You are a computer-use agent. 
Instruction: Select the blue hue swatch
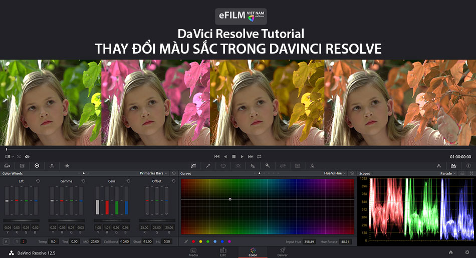click(x=222, y=241)
